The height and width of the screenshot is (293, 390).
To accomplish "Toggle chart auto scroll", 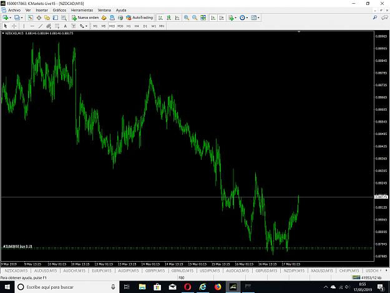I will (213, 17).
